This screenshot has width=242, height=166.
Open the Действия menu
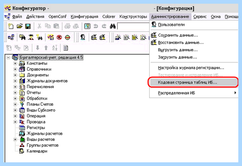pos(35,16)
